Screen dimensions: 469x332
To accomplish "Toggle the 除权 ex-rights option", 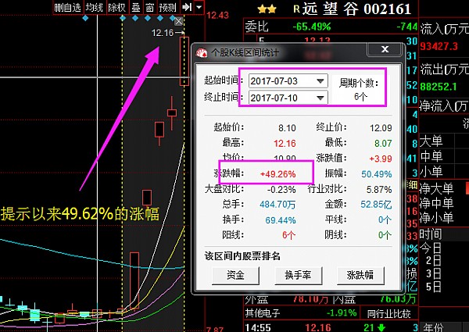I will pyautogui.click(x=116, y=7).
